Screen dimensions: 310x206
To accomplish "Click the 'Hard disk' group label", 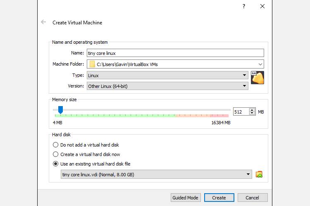I will click(61, 135).
